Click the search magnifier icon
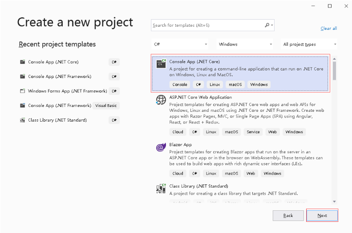The width and height of the screenshot is (352, 233). [267, 25]
